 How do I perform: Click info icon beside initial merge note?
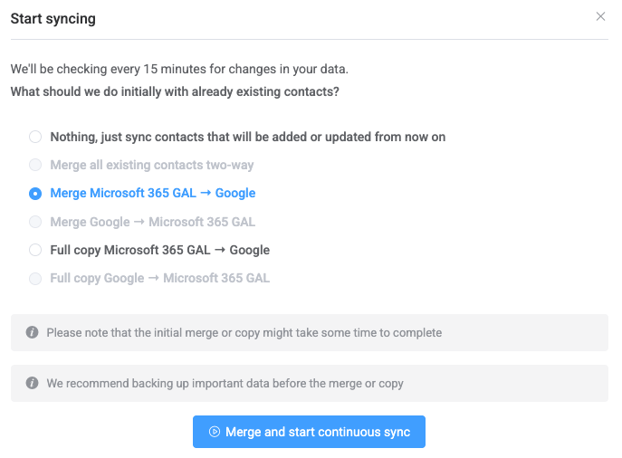pos(32,332)
